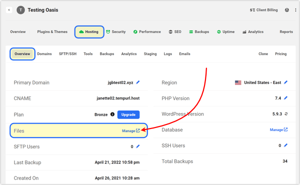Screen dimensions: 300x185
Task: Click Last Backup date April 21, 2022
Action: pos(117,162)
